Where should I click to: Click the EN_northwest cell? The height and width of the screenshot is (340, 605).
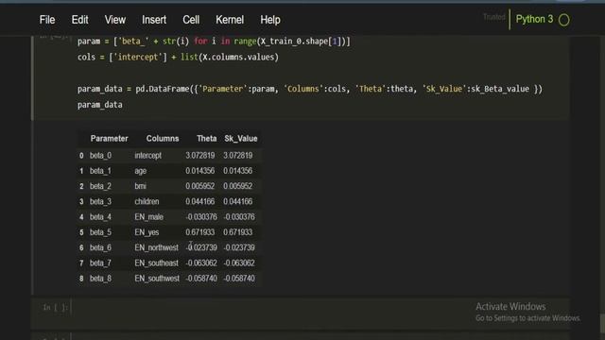[x=156, y=247]
